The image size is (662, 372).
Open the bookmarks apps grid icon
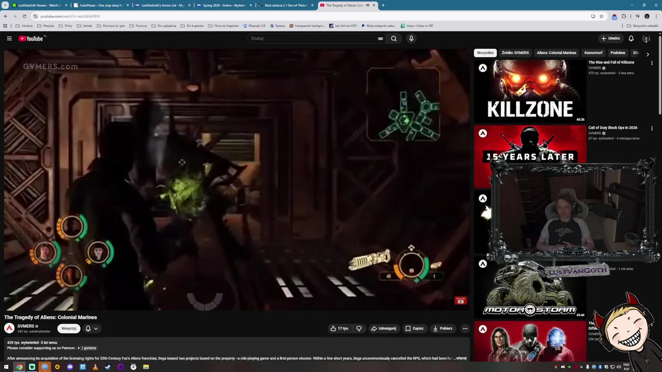5,25
